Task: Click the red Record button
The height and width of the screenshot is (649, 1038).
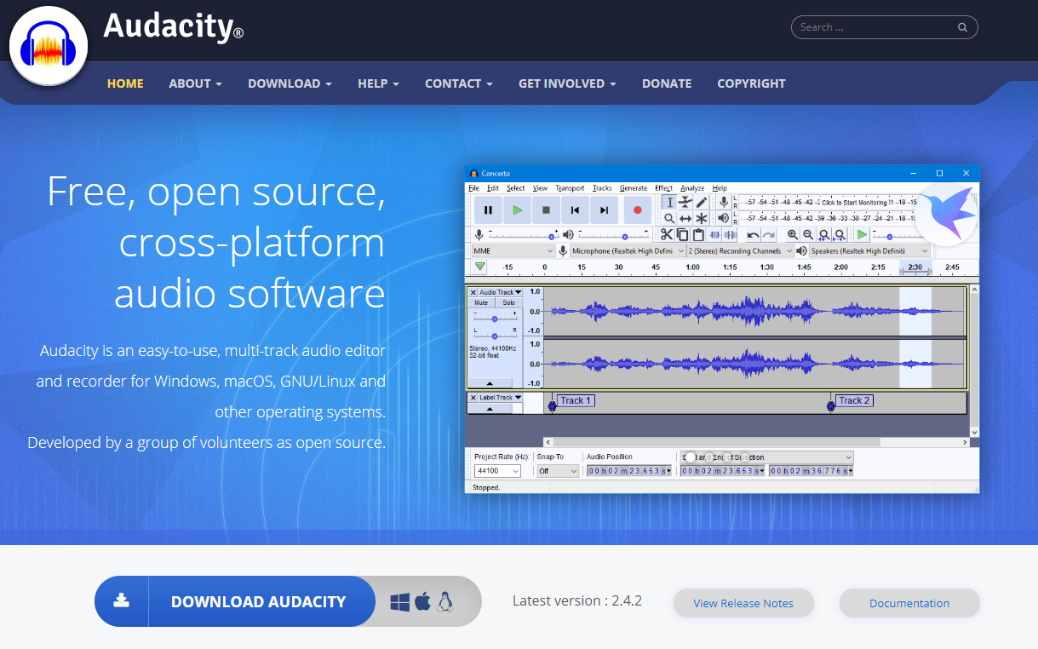Action: point(637,210)
